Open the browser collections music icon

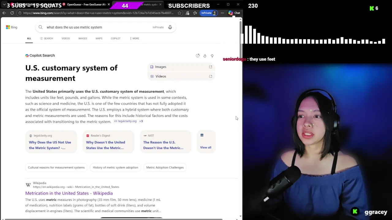coord(187,13)
